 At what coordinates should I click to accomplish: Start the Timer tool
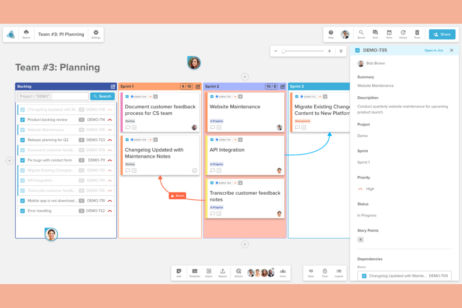325,273
